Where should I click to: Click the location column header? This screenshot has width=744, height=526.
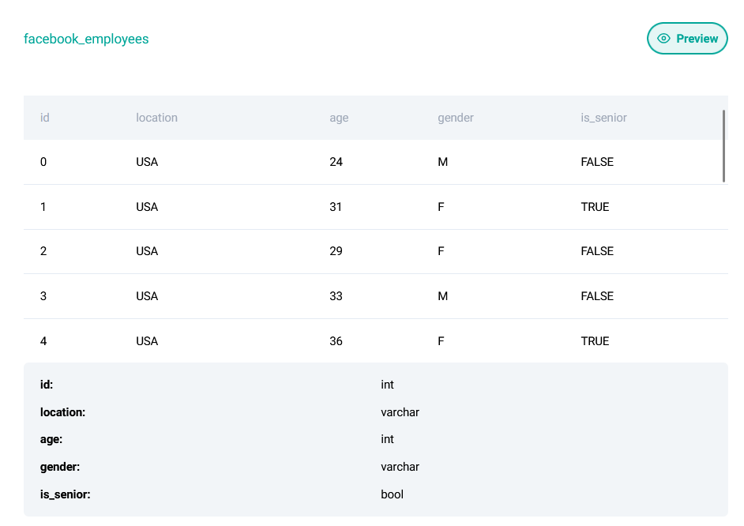156,118
